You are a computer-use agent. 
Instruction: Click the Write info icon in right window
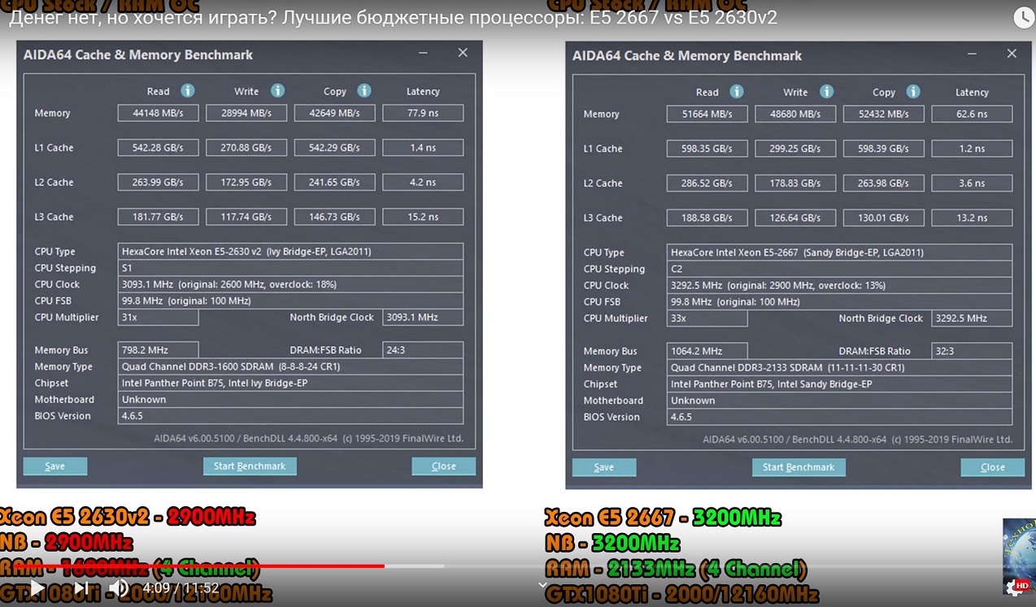click(826, 91)
